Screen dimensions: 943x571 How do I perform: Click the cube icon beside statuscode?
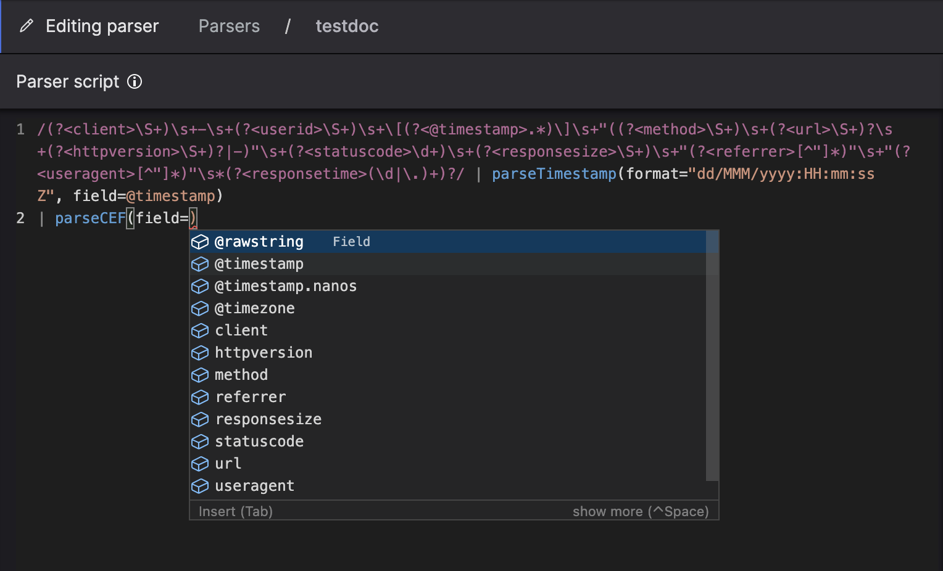(200, 442)
